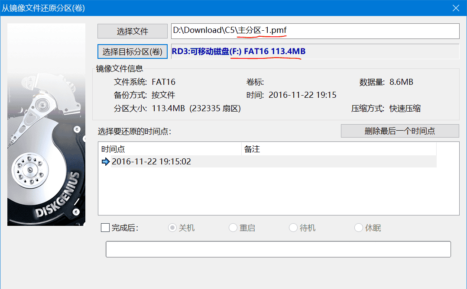Image resolution: width=467 pixels, height=289 pixels.
Task: Click the image file path field
Action: (315, 31)
